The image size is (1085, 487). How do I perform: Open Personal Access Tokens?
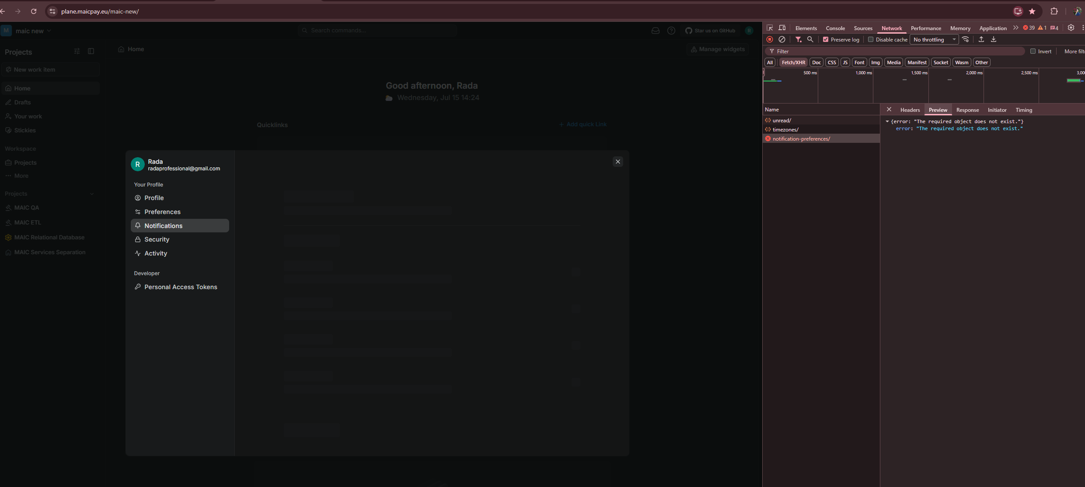tap(180, 287)
